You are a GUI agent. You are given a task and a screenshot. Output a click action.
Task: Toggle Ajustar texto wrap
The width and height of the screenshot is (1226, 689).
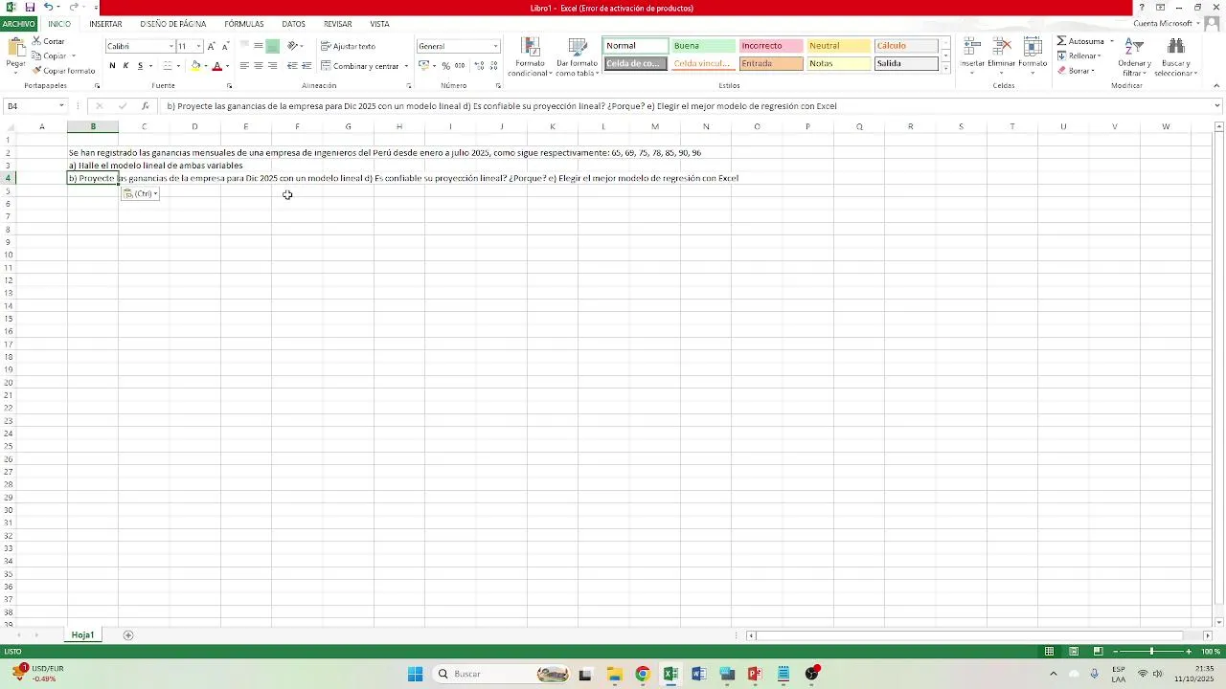[348, 46]
